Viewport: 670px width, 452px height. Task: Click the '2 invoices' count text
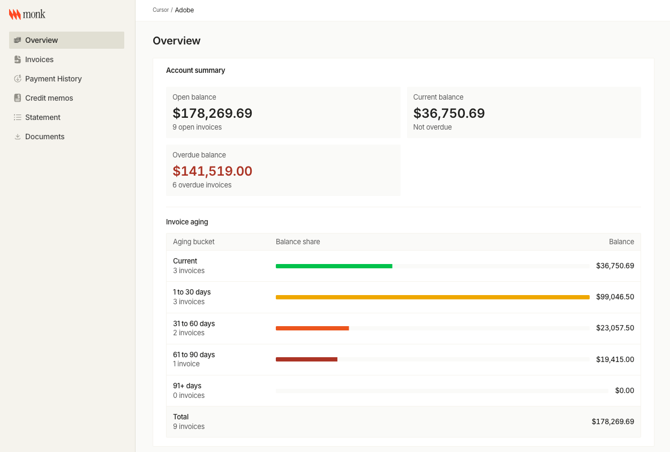click(x=189, y=333)
